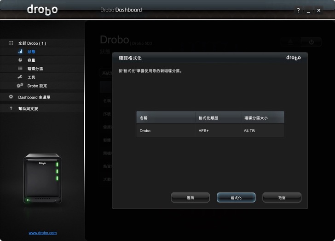The width and height of the screenshot is (335, 241).
Task: Select the Drobo HFS+ row in table
Action: (x=210, y=130)
